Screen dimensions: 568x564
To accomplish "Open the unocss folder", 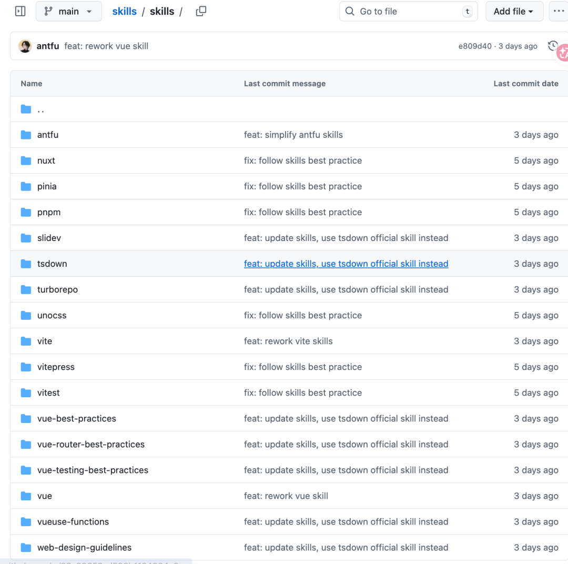I will coord(52,315).
